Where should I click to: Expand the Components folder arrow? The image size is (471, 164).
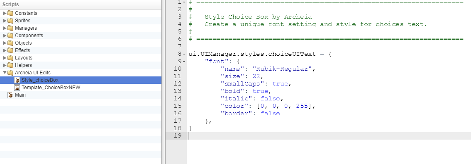point(5,35)
